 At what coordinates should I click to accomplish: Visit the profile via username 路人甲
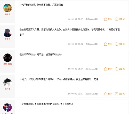click(7, 89)
